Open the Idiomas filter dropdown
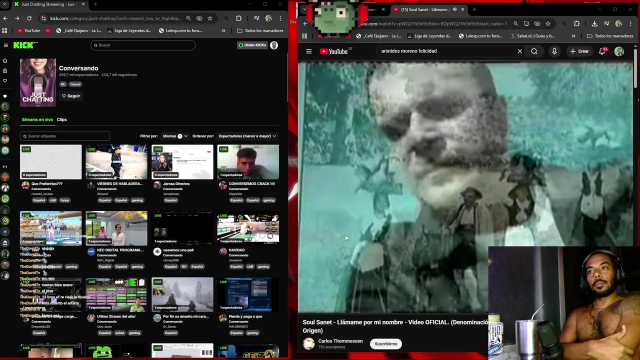This screenshot has width=640, height=360. (x=175, y=136)
